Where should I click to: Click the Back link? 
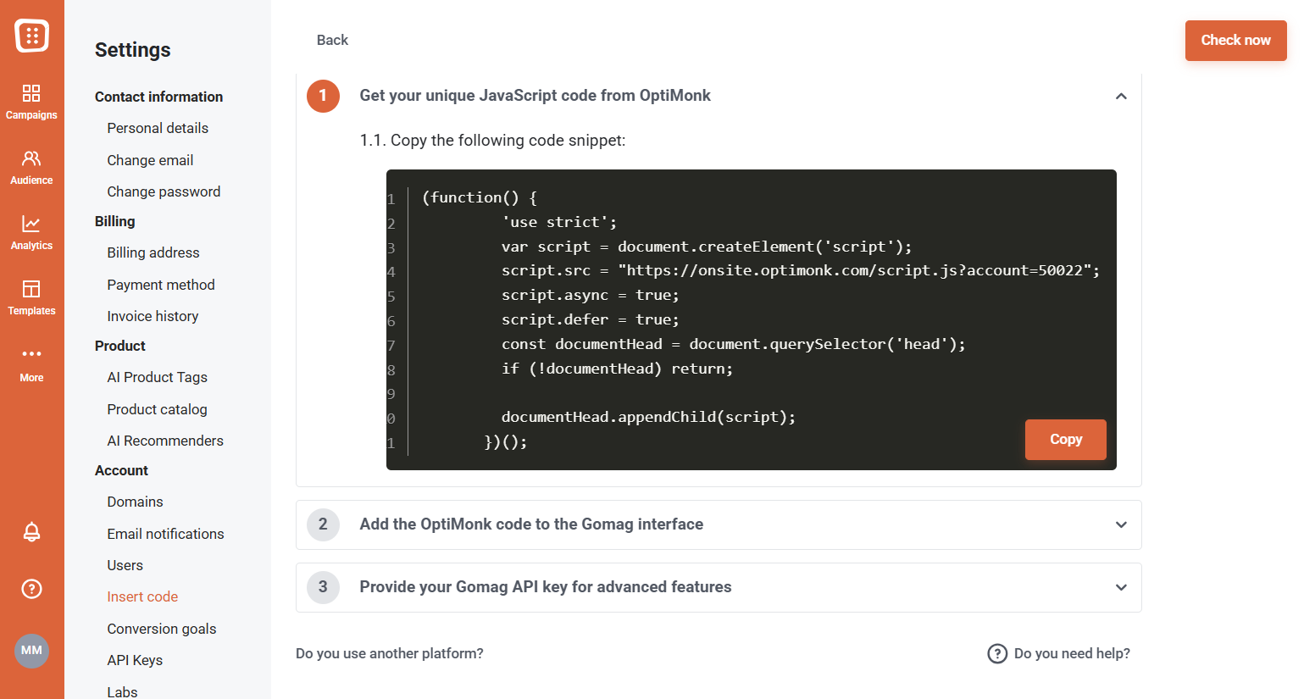click(x=332, y=40)
